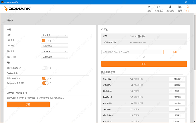Click the 许可证 license section heading
This screenshot has height=123, width=196.
(105, 30)
